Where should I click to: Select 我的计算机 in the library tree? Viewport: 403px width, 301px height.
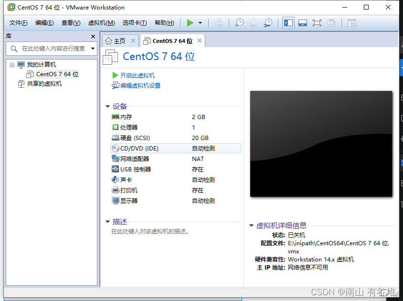click(x=42, y=65)
